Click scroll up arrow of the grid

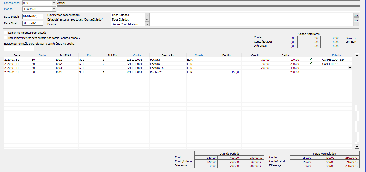(x=357, y=55)
